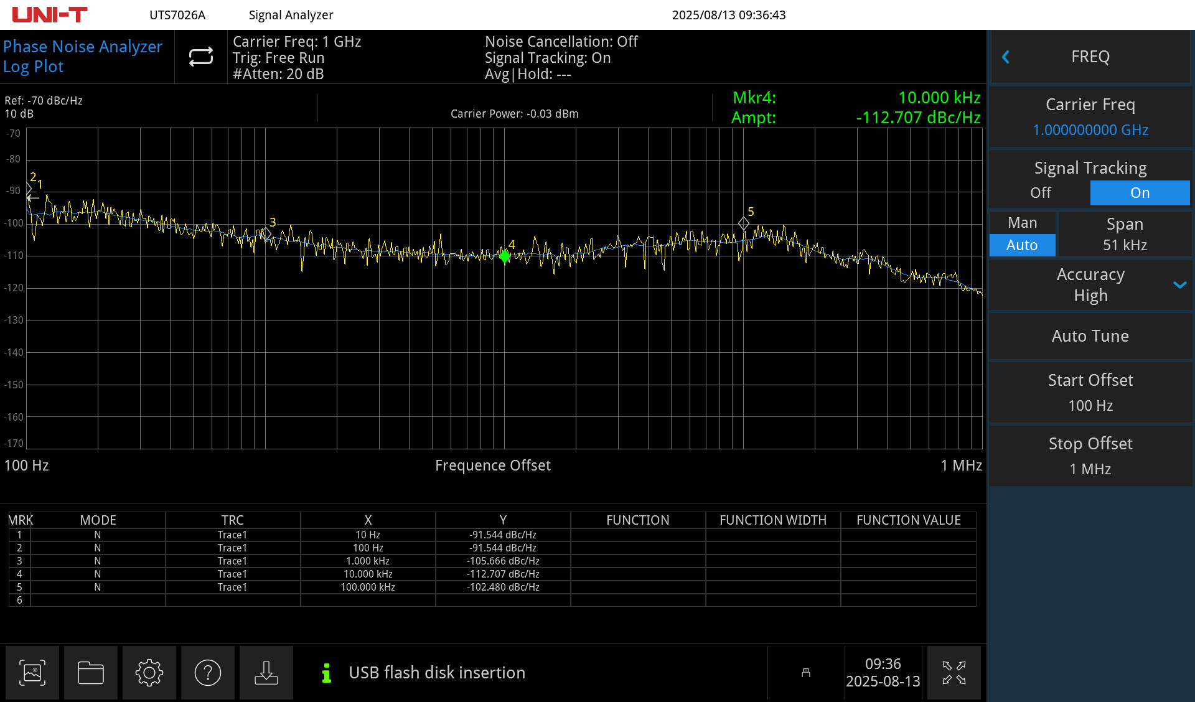Open the file manager folder icon

coord(91,673)
